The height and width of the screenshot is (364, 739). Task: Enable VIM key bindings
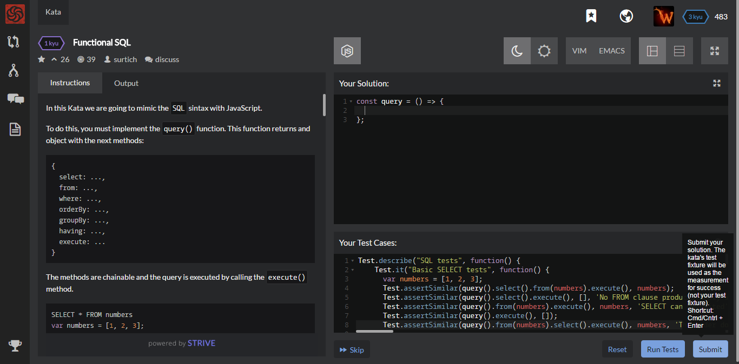click(x=579, y=51)
